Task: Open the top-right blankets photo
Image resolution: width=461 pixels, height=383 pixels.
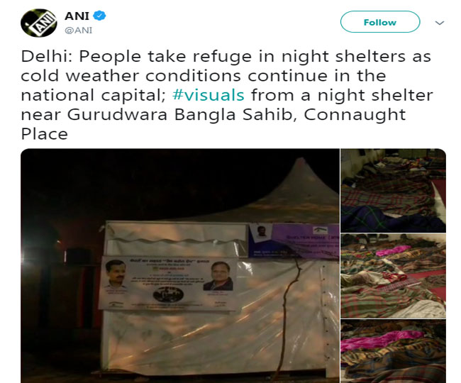Action: [x=393, y=191]
